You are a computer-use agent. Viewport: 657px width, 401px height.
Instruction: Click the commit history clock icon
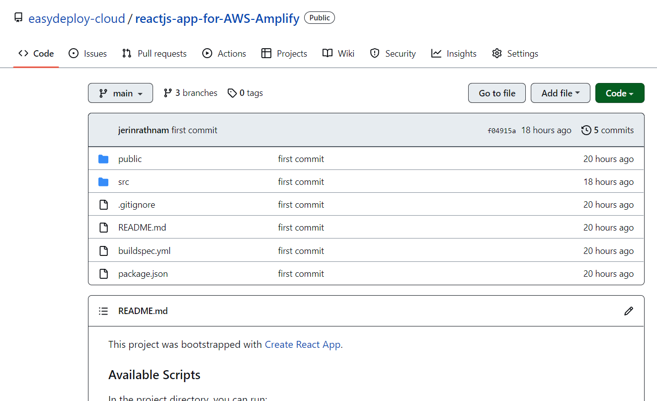(x=586, y=130)
